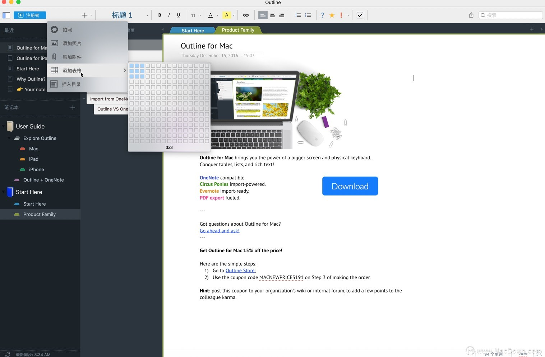
Task: Toggle the spell check Abc icon
Action: click(x=523, y=354)
